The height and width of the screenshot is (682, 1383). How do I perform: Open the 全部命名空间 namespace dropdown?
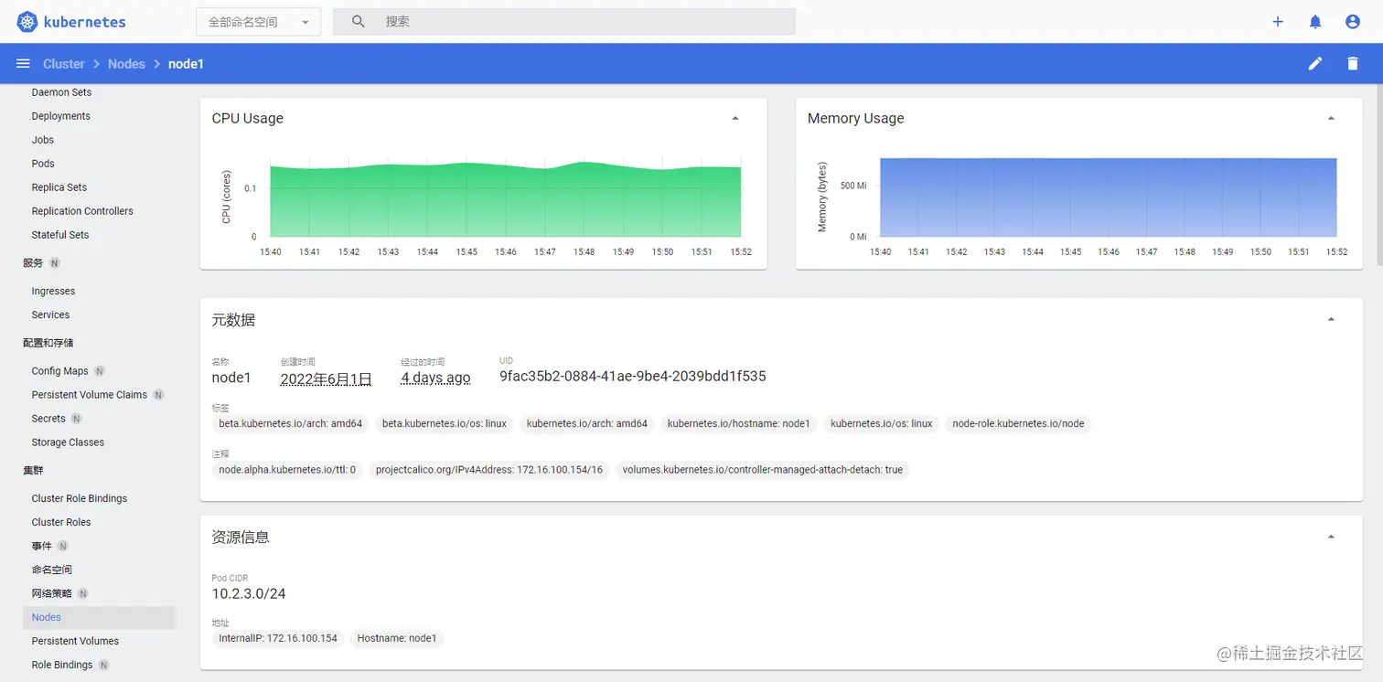coord(258,22)
